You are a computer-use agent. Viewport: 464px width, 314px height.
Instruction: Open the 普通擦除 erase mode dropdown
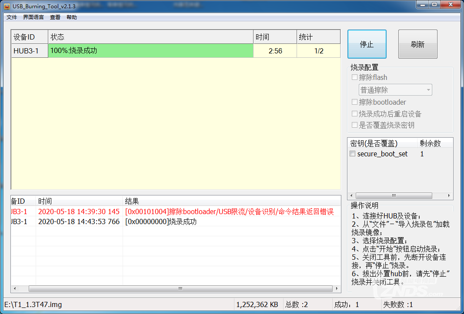(395, 90)
